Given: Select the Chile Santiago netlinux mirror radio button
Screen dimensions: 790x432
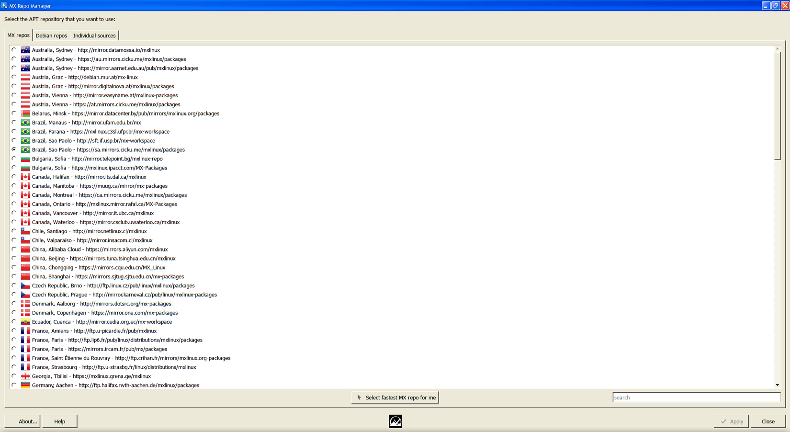Looking at the screenshot, I should pyautogui.click(x=14, y=231).
